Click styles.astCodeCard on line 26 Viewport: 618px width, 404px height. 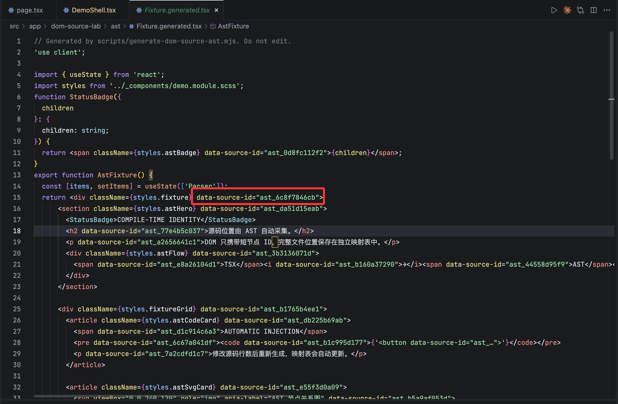coord(181,320)
